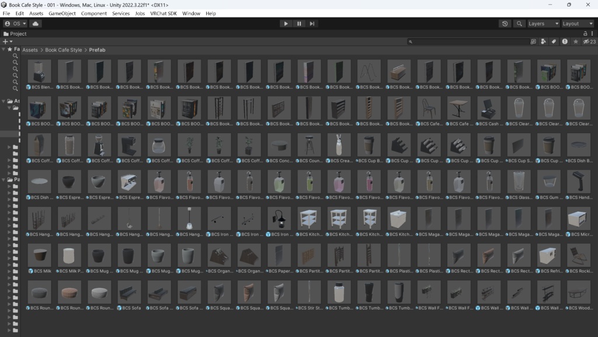The height and width of the screenshot is (337, 598).
Task: Open the Help menu
Action: 210,13
